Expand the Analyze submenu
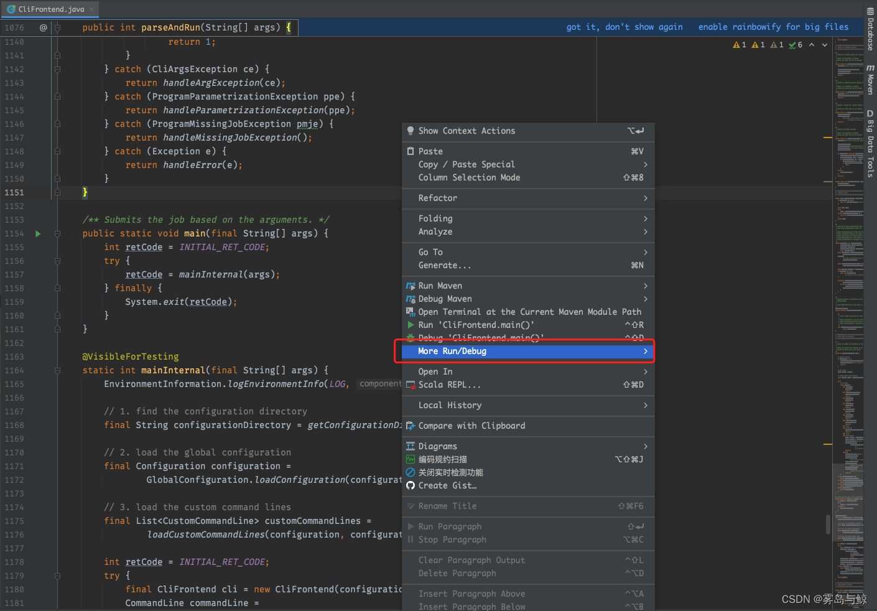This screenshot has height=611, width=877. click(x=528, y=231)
